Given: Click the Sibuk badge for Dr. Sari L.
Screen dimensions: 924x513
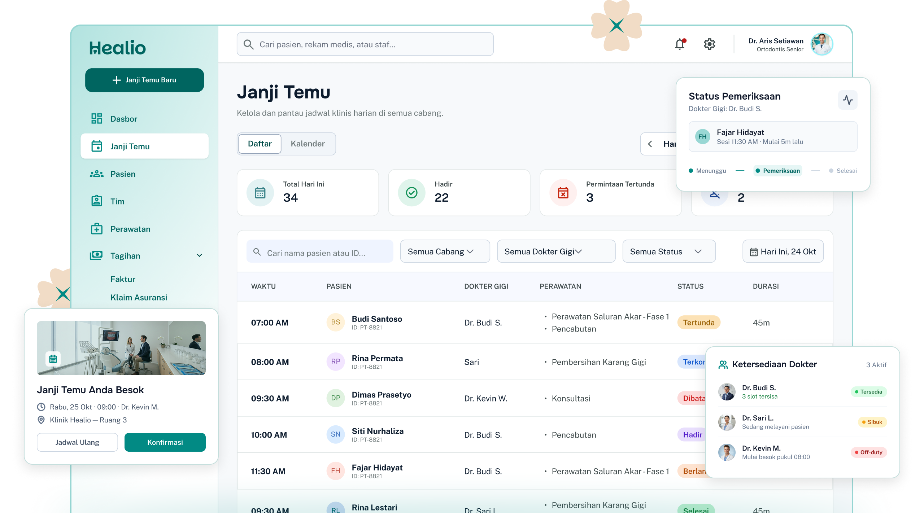Looking at the screenshot, I should (872, 422).
